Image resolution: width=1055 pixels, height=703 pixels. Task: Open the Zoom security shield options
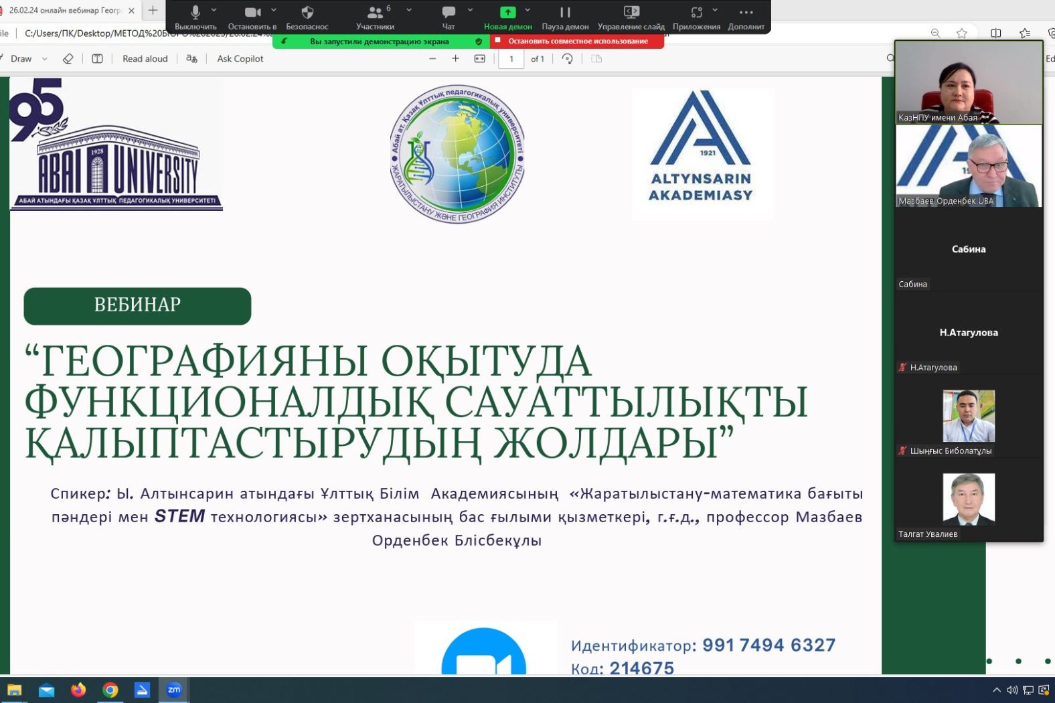coord(307,13)
